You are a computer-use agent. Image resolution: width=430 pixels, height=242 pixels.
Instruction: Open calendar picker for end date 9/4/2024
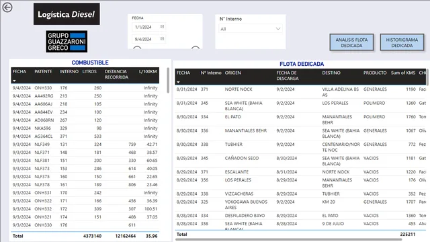pyautogui.click(x=162, y=39)
